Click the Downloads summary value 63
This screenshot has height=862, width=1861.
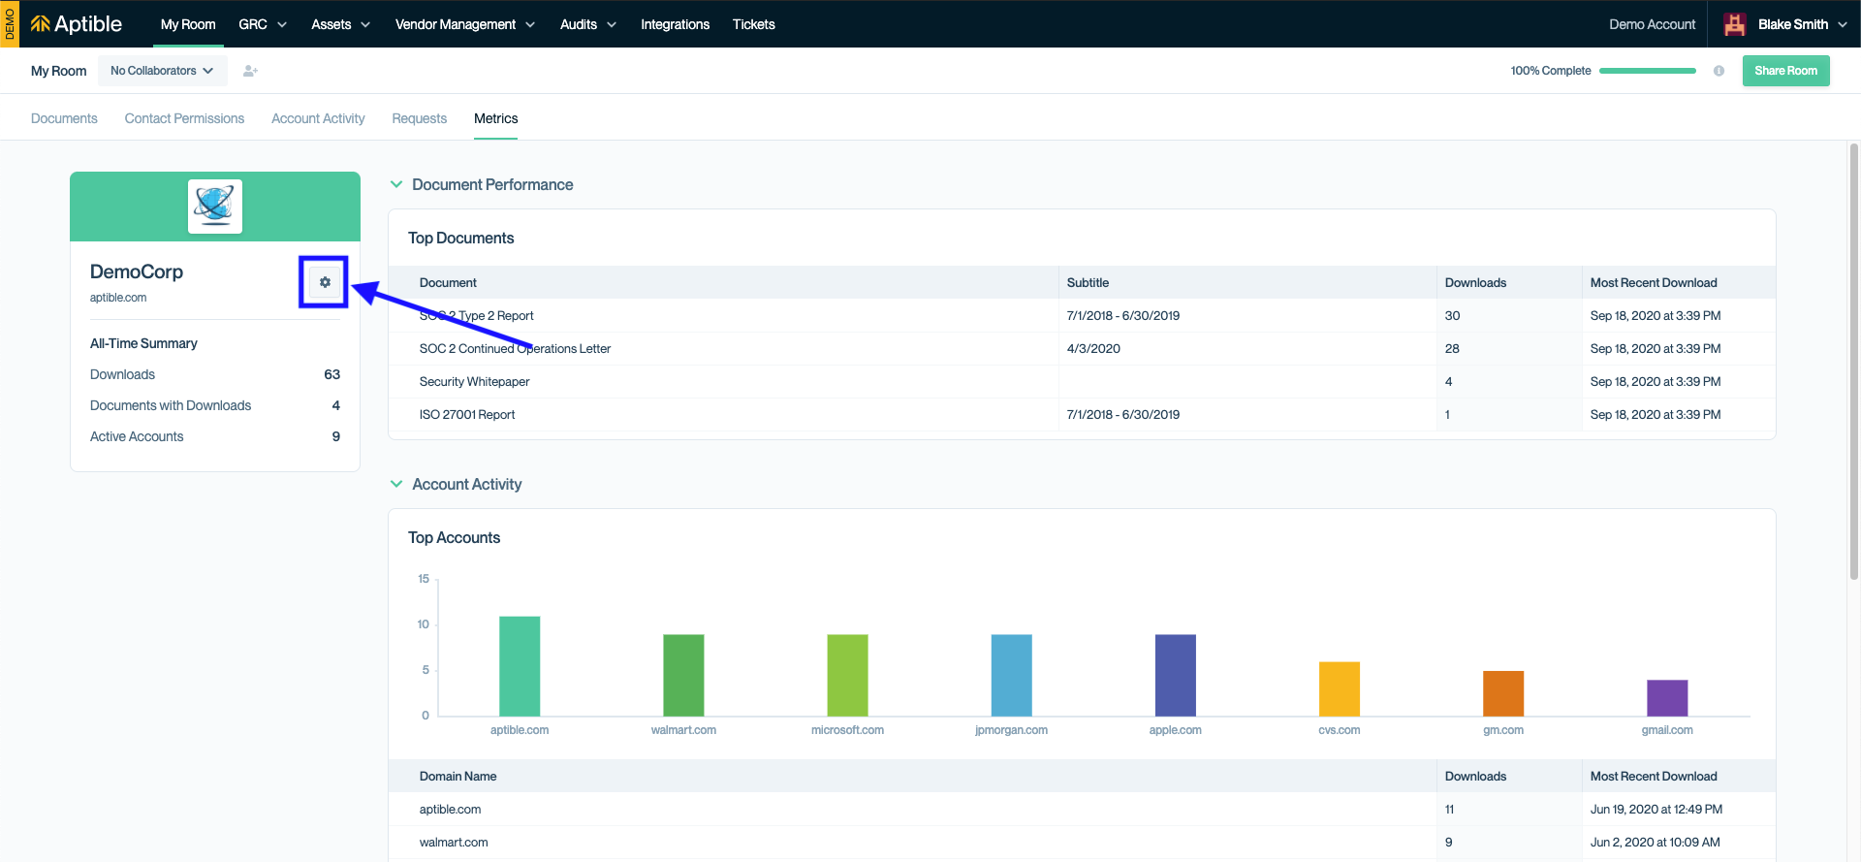331,374
